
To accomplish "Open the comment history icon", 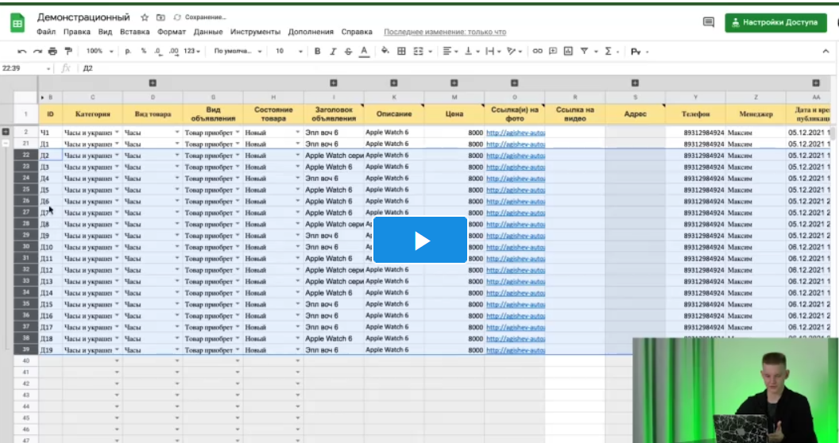I will [x=709, y=22].
